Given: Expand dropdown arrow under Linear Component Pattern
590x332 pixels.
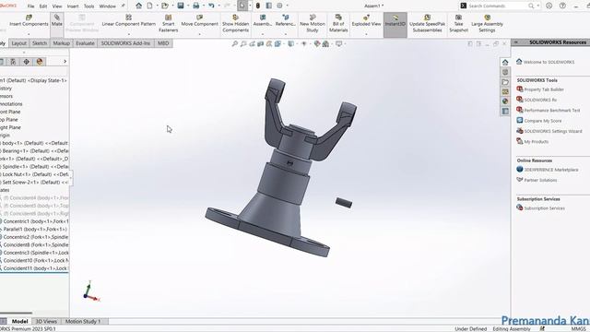Looking at the screenshot, I should [129, 34].
